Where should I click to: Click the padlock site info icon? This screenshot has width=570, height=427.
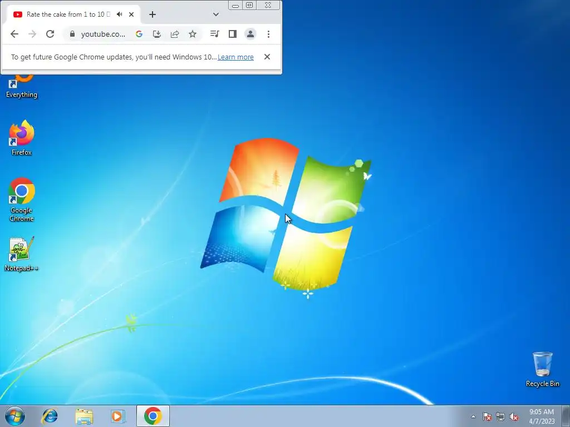point(72,34)
